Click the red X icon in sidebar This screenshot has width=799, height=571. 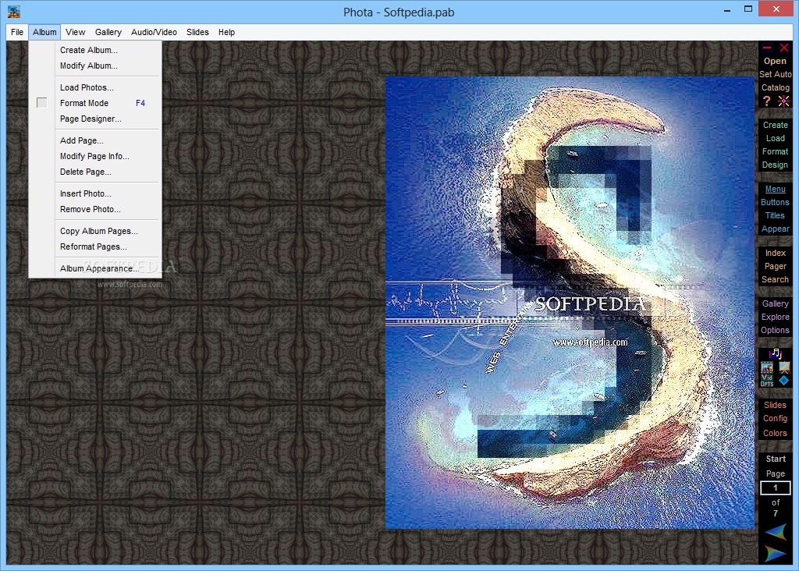(x=783, y=48)
